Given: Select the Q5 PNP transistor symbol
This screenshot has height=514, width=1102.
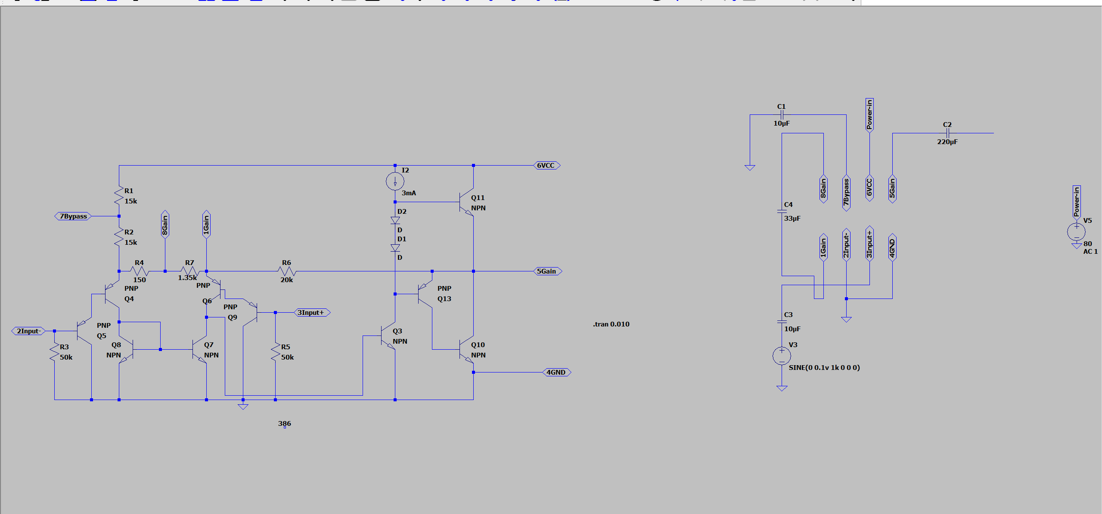Looking at the screenshot, I should click(x=84, y=331).
